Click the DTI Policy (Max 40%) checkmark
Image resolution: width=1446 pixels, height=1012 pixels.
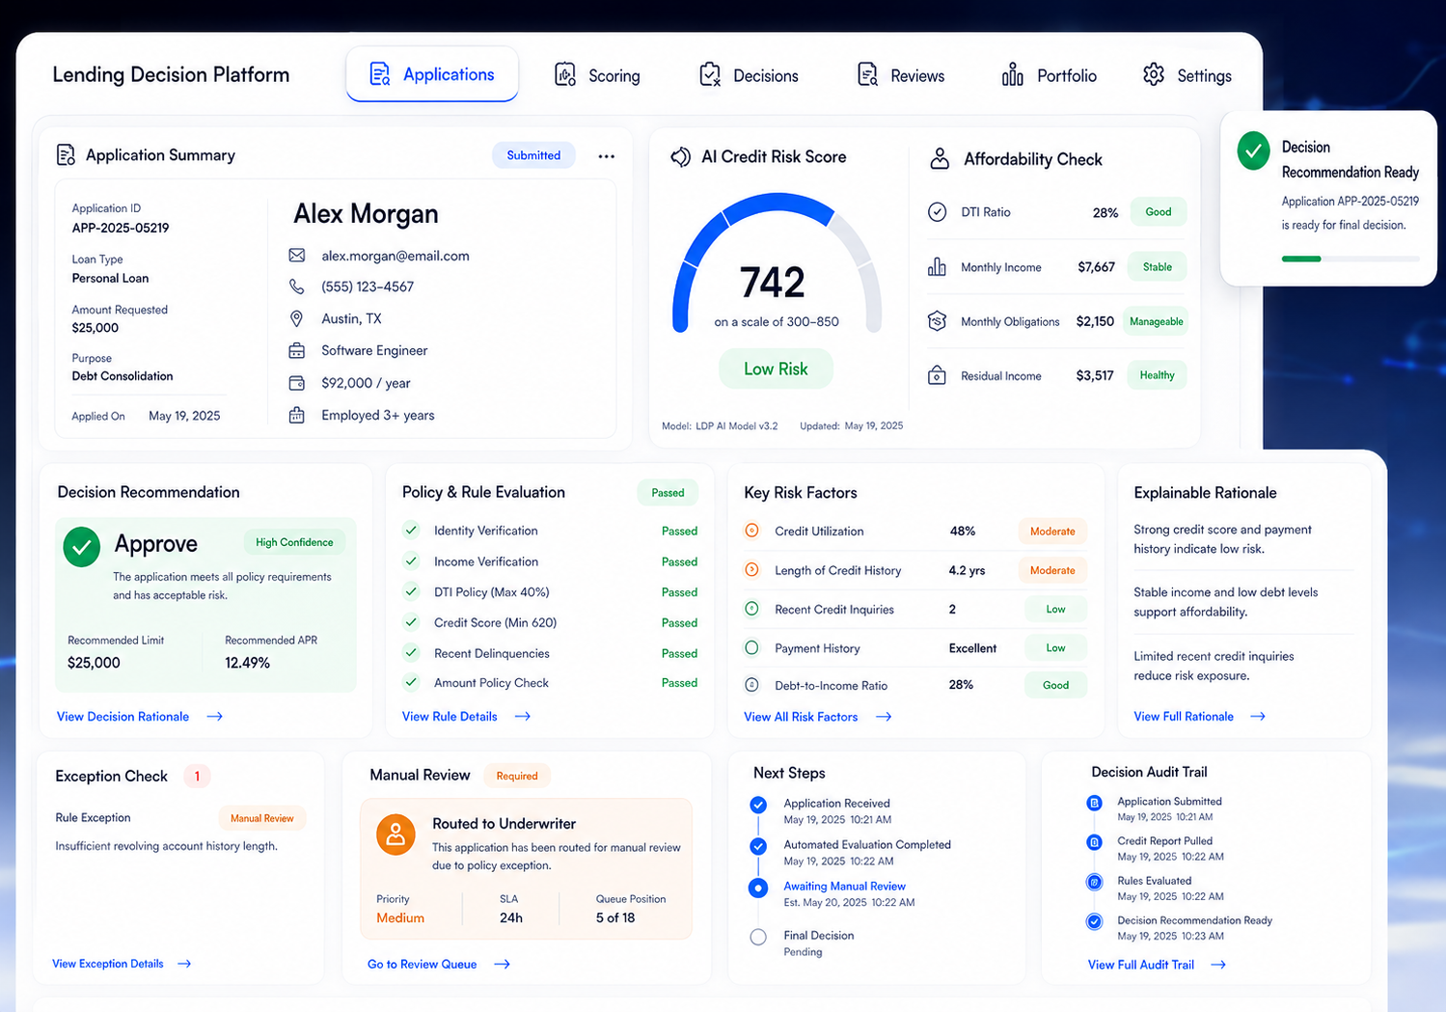click(412, 591)
